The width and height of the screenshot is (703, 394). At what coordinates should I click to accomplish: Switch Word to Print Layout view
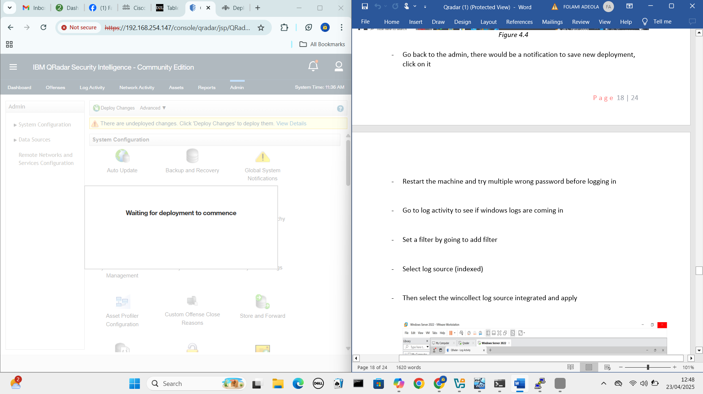point(589,367)
